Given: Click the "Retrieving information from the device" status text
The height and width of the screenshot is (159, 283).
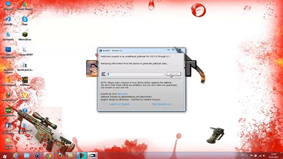Looking at the screenshot, I should (x=134, y=64).
